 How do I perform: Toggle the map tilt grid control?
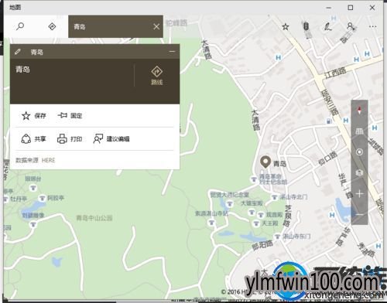point(359,131)
